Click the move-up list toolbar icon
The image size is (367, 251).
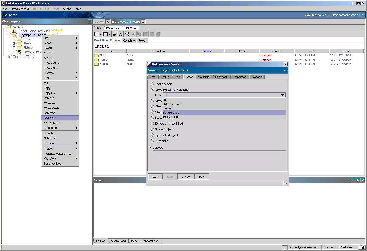(146, 34)
